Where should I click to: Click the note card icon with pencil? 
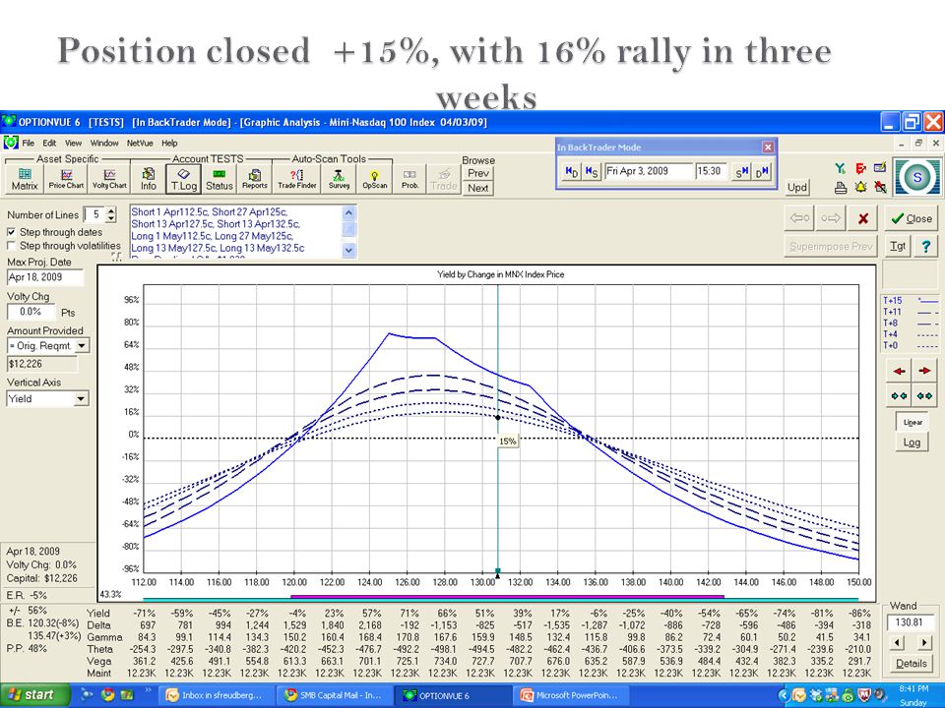tap(880, 168)
